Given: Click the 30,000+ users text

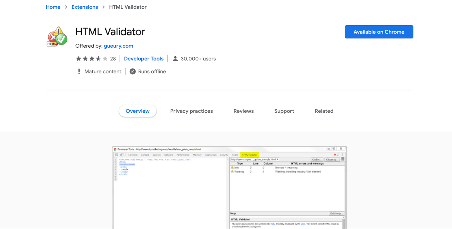Looking at the screenshot, I should 198,59.
